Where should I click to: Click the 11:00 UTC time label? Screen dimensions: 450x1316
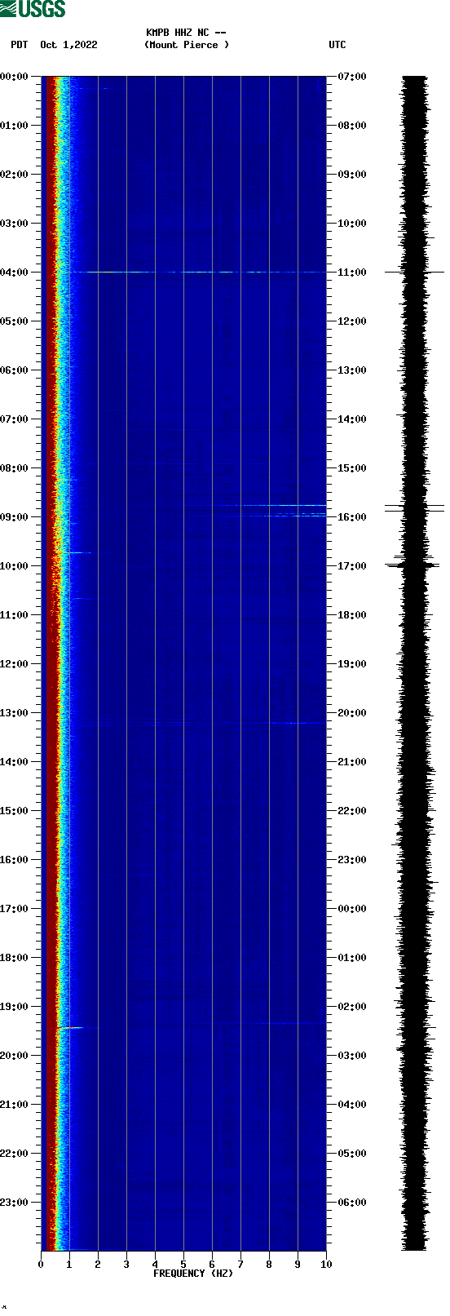[x=352, y=273]
